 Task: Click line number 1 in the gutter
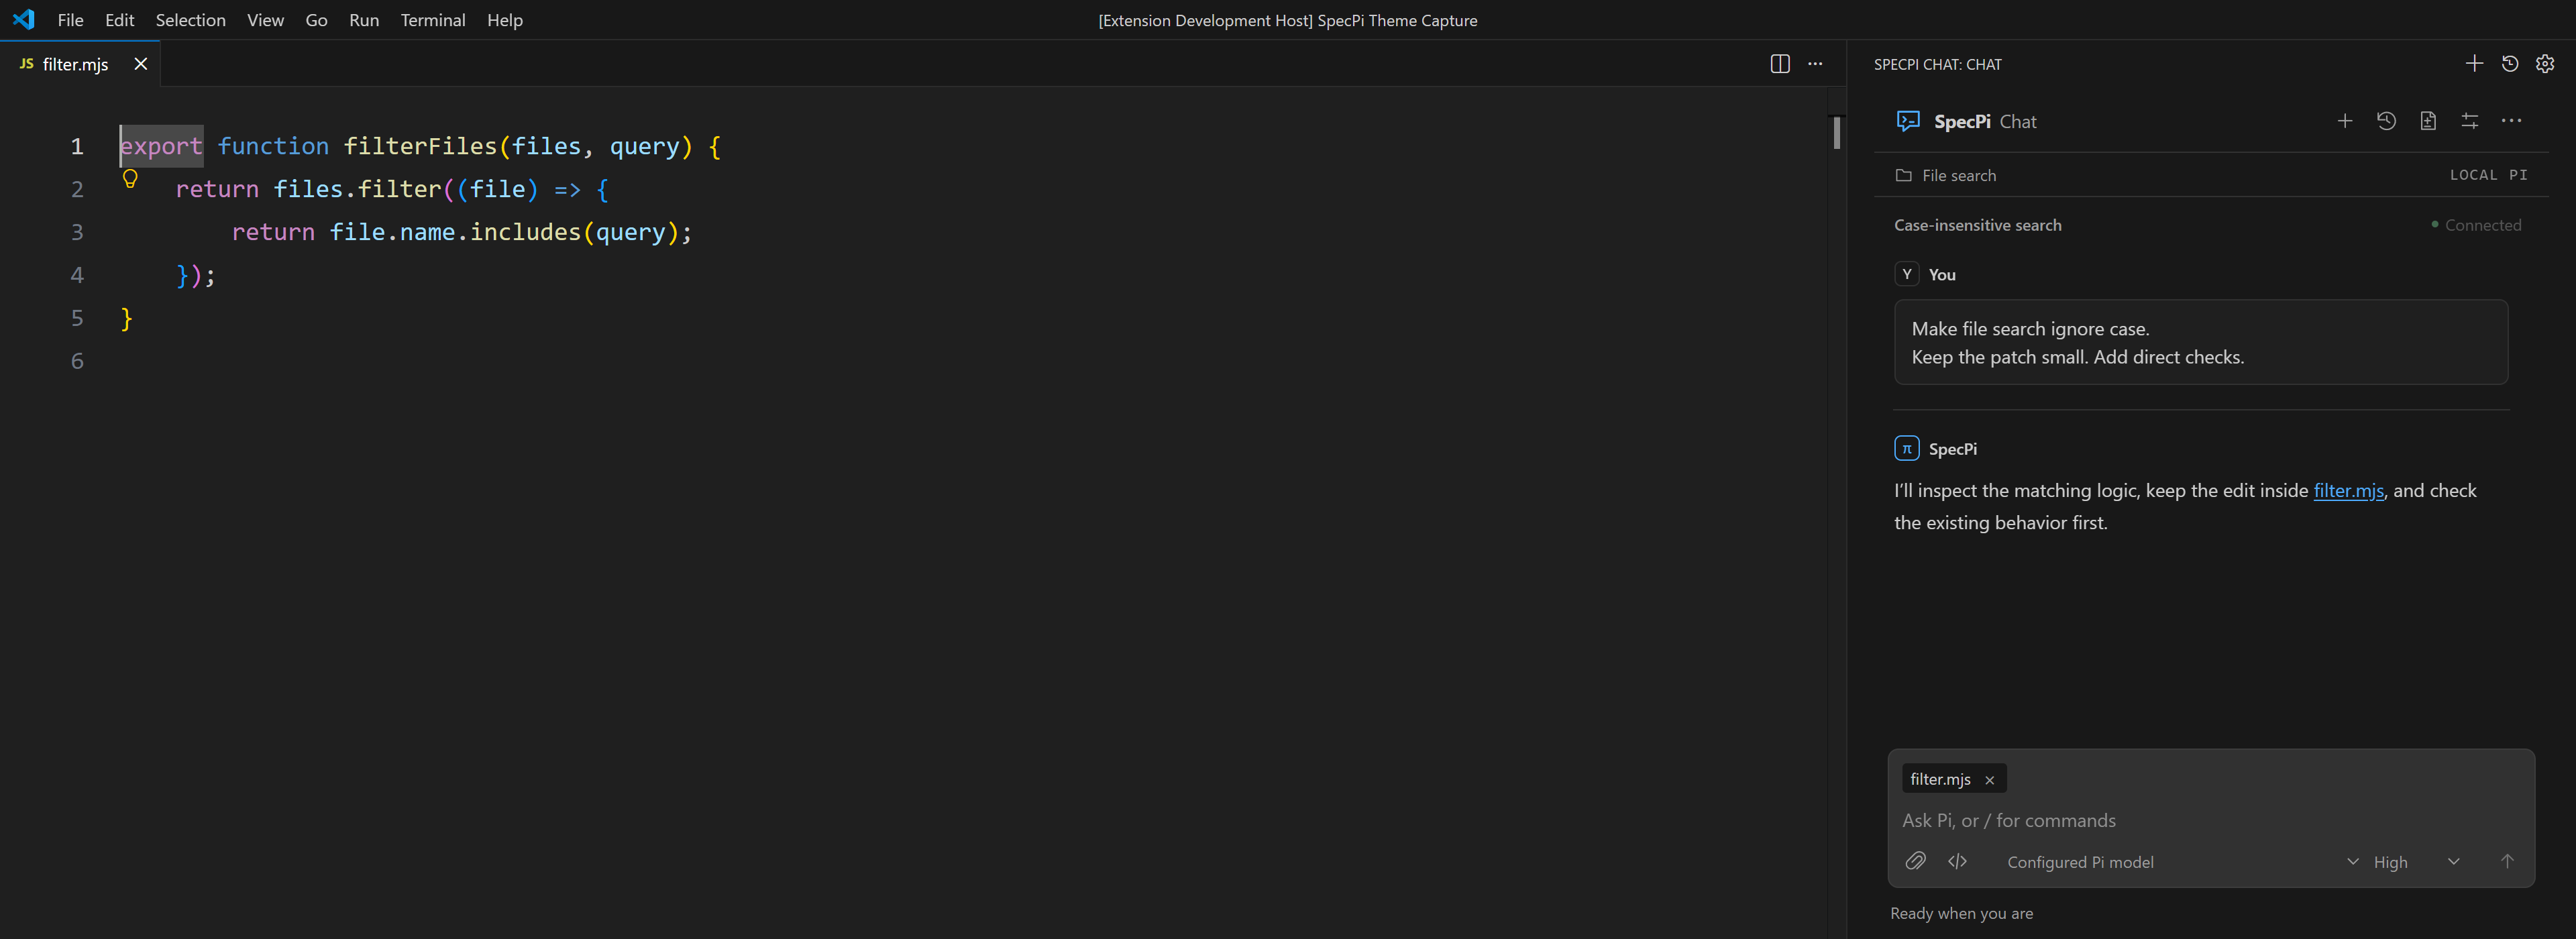click(x=77, y=146)
